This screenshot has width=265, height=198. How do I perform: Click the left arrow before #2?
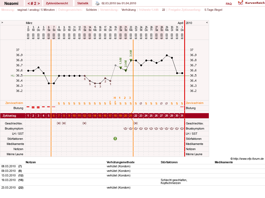(29, 4)
